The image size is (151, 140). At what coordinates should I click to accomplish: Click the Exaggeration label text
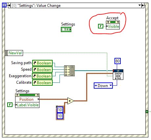tap(20, 76)
